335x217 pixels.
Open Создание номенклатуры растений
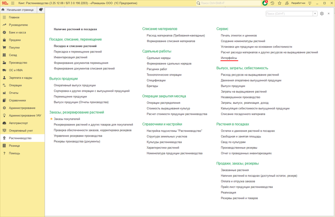pos(243,41)
